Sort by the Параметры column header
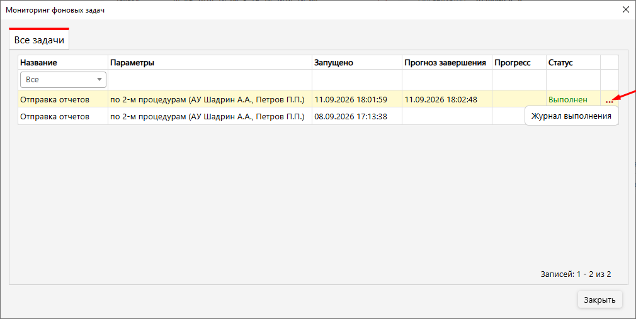 point(210,63)
